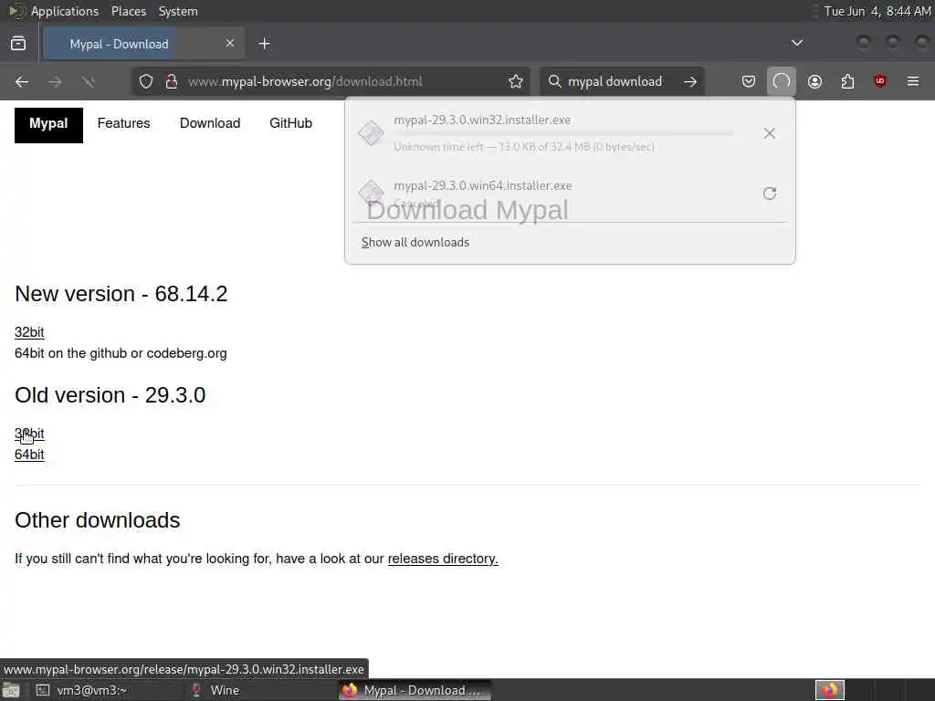Viewport: 935px width, 701px height.
Task: Download new version 32bit link
Action: pyautogui.click(x=29, y=332)
